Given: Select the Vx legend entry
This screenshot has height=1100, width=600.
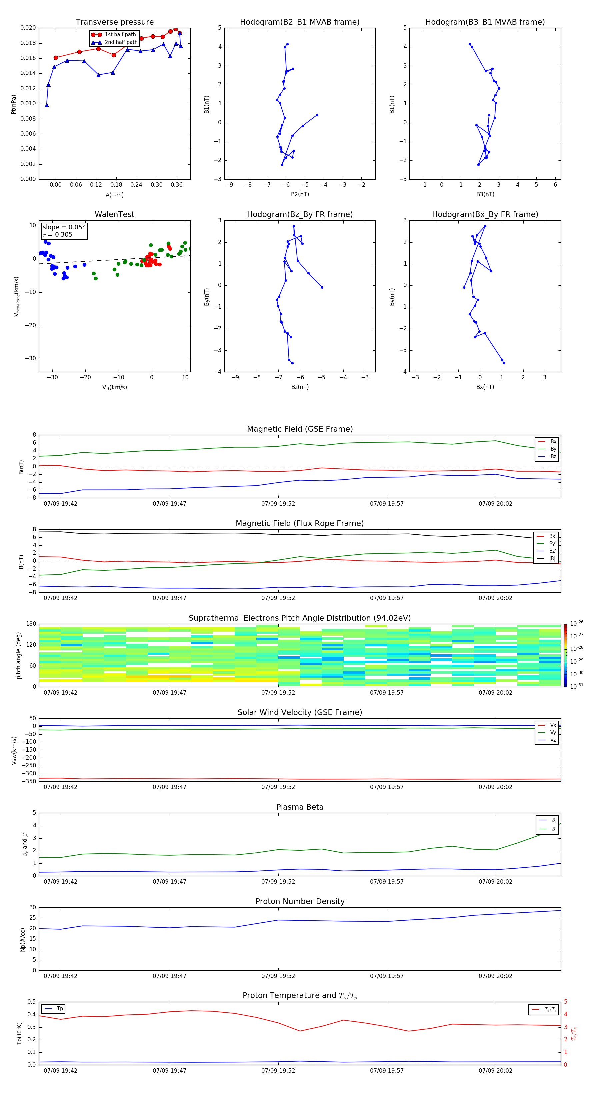Looking at the screenshot, I should click(x=547, y=725).
